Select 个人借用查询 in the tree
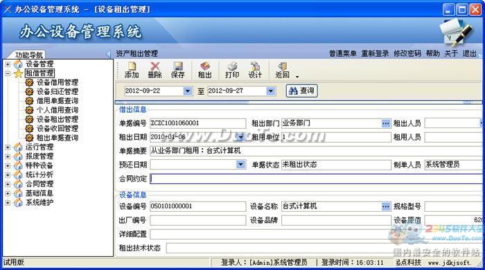Screen dimensions: 485x270 point(58,110)
